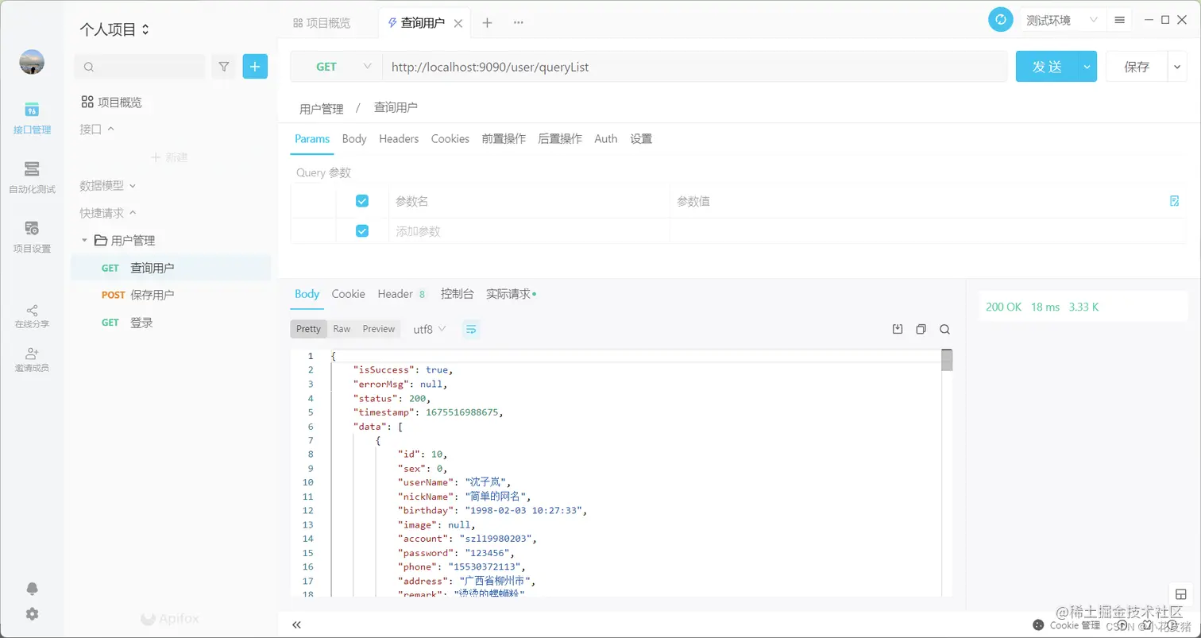Open the 自动化测试 sidebar section
The image size is (1201, 638).
[x=32, y=177]
